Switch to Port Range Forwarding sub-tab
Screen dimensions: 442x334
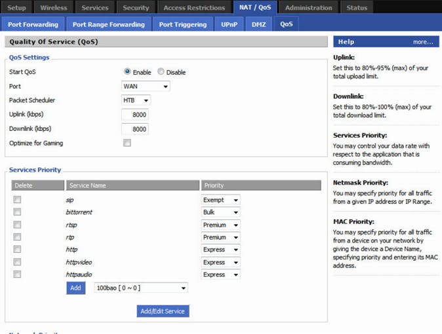coord(108,24)
